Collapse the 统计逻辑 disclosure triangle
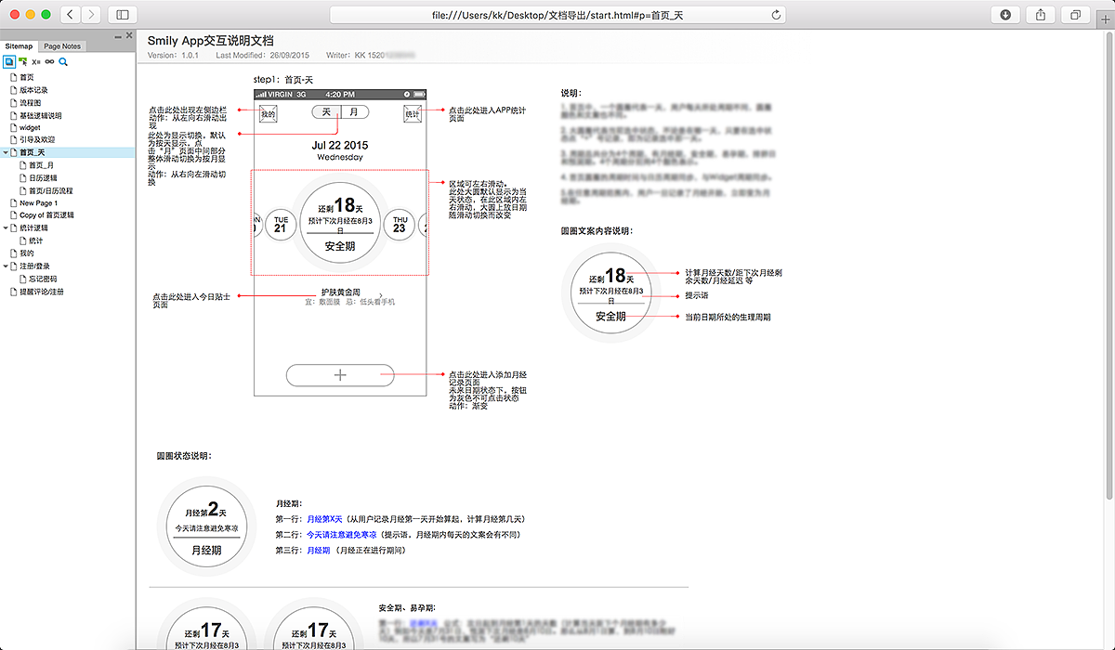 tap(7, 227)
